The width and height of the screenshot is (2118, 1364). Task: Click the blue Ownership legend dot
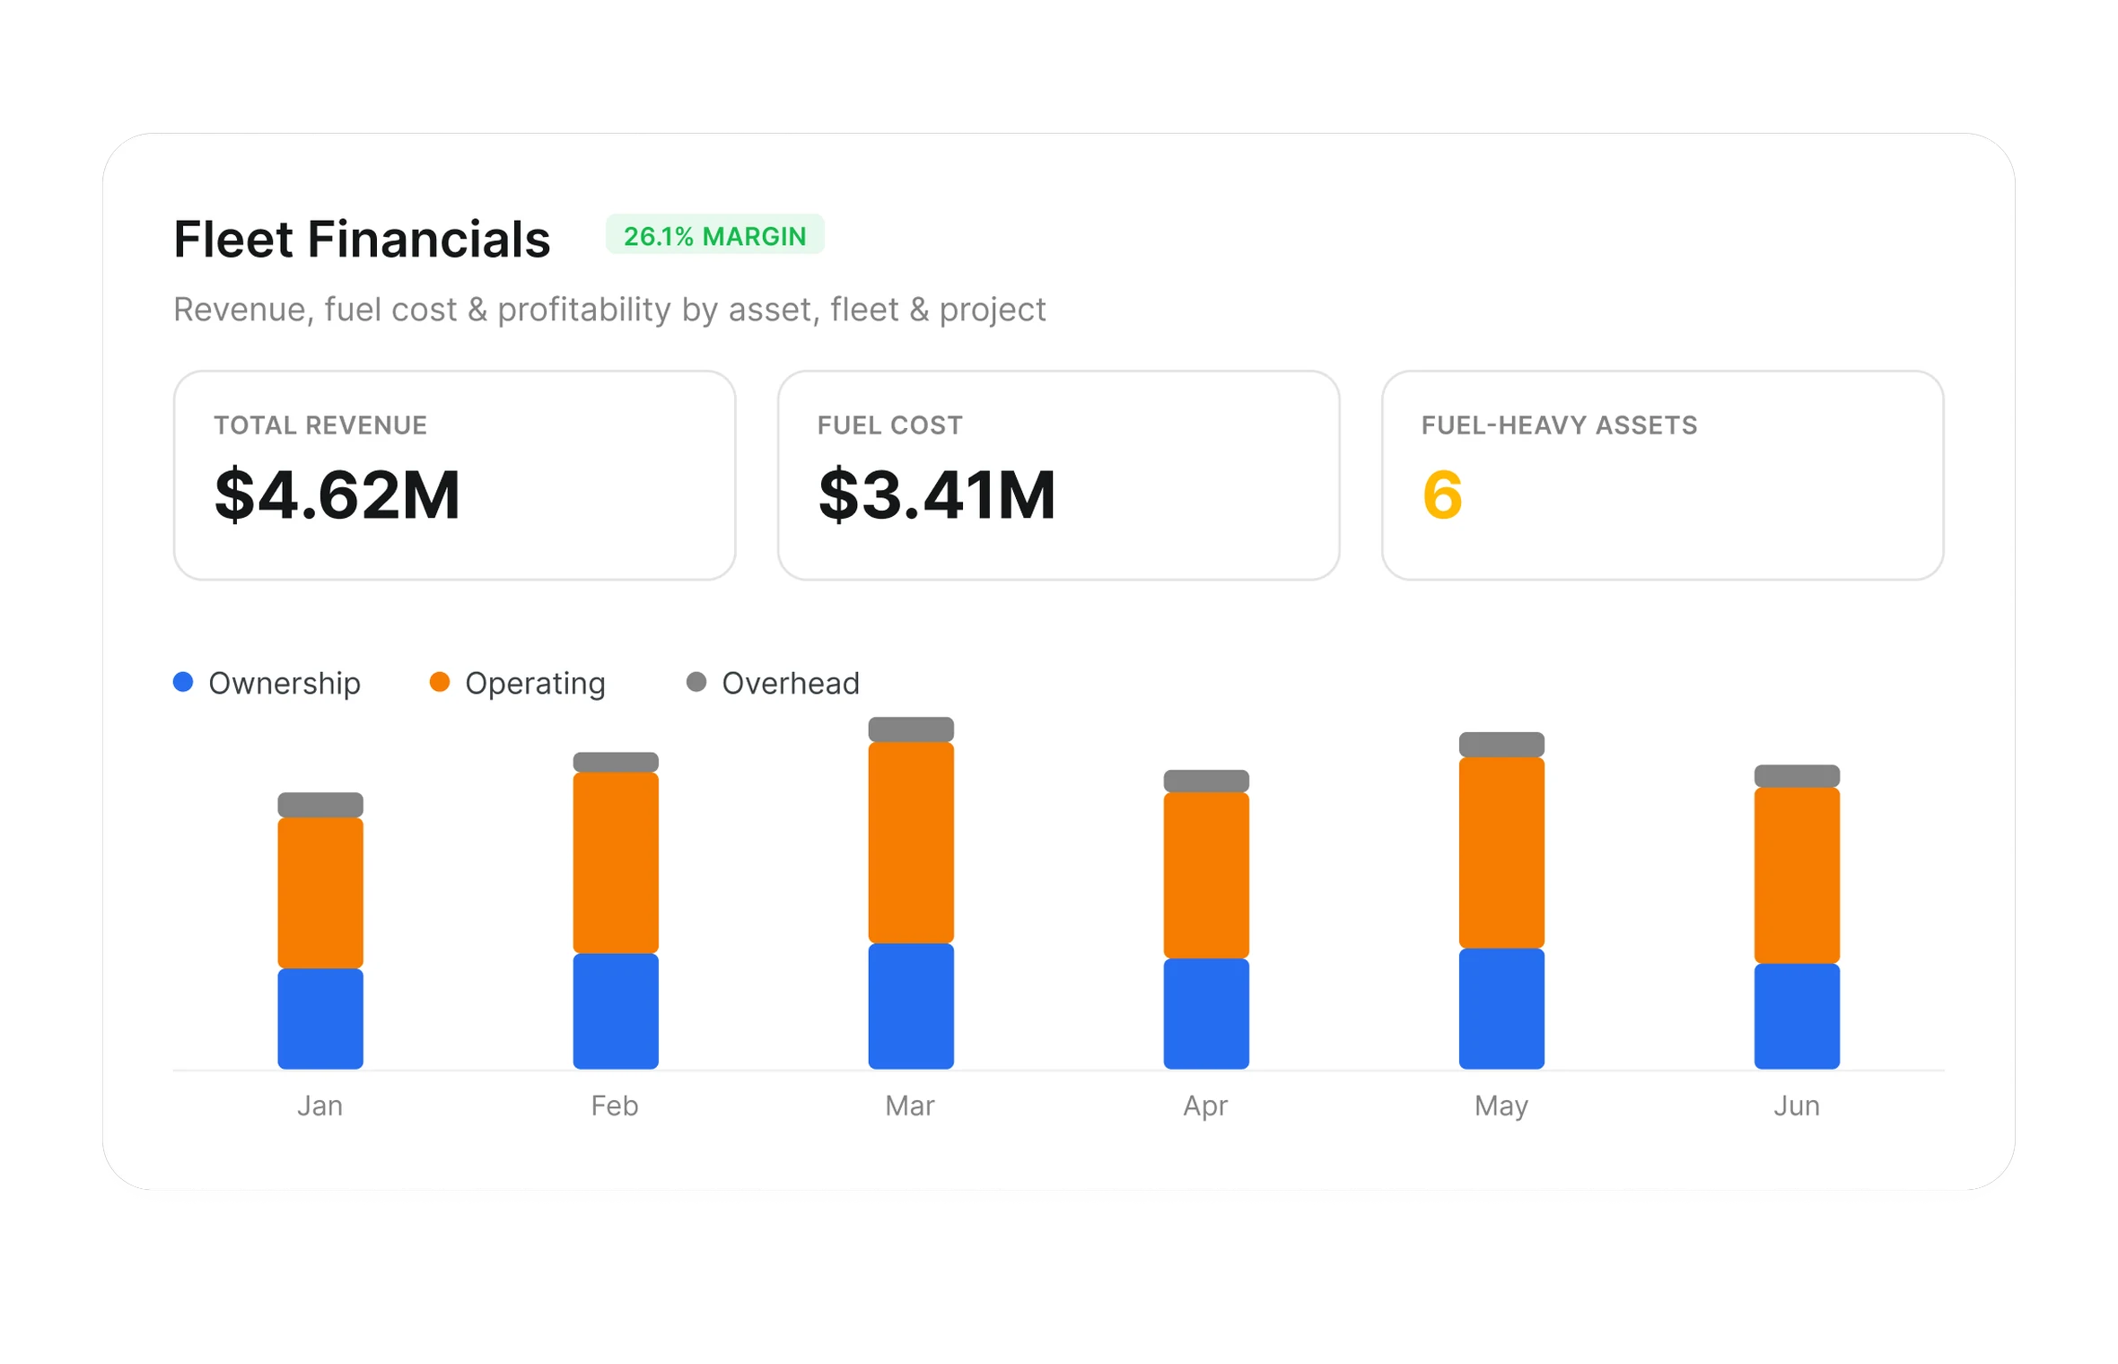183,682
